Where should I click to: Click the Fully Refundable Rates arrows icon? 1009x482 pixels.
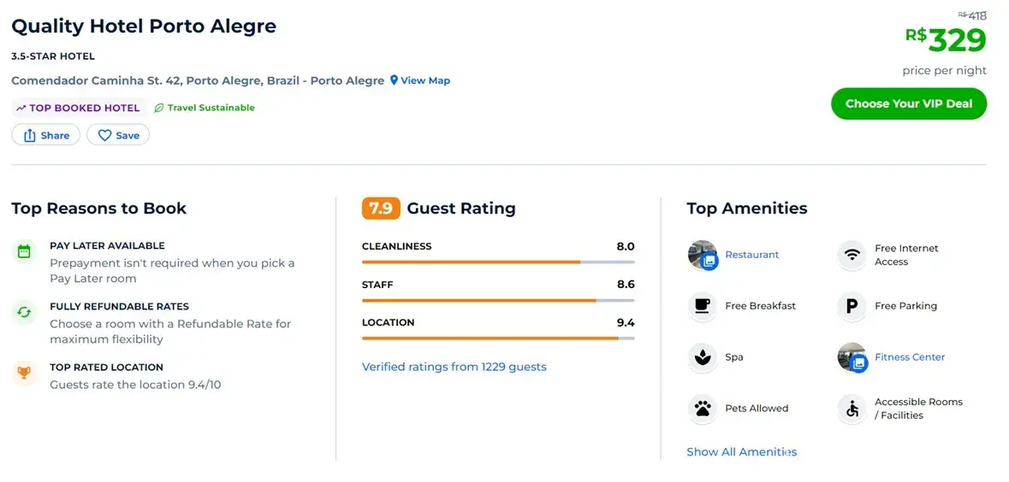point(24,312)
